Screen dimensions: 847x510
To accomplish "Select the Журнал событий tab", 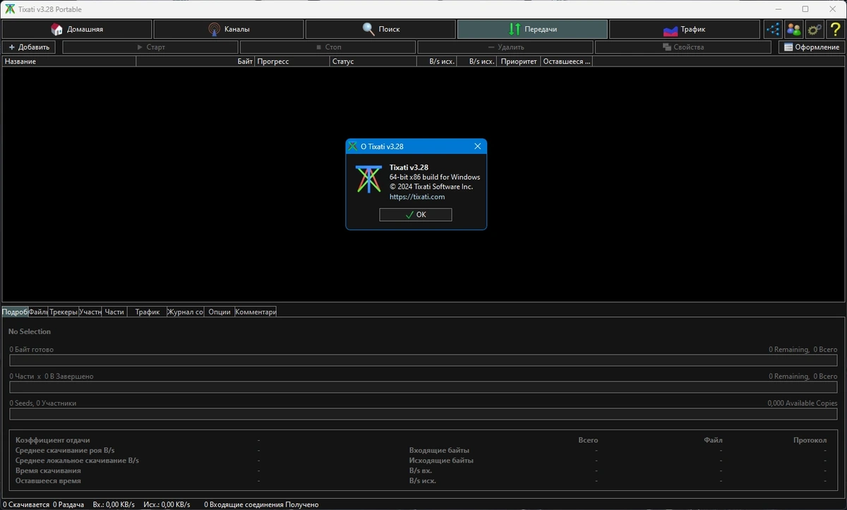I will (x=186, y=312).
